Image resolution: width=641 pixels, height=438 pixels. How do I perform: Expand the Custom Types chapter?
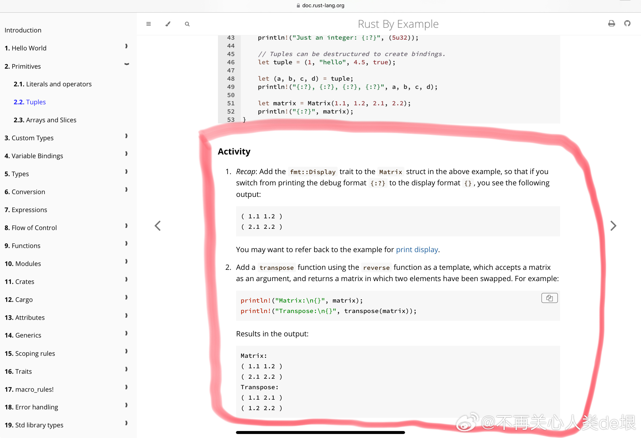tap(126, 136)
